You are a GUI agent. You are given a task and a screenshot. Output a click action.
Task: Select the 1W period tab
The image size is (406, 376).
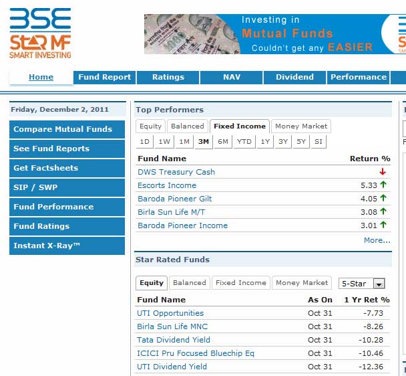coord(164,142)
